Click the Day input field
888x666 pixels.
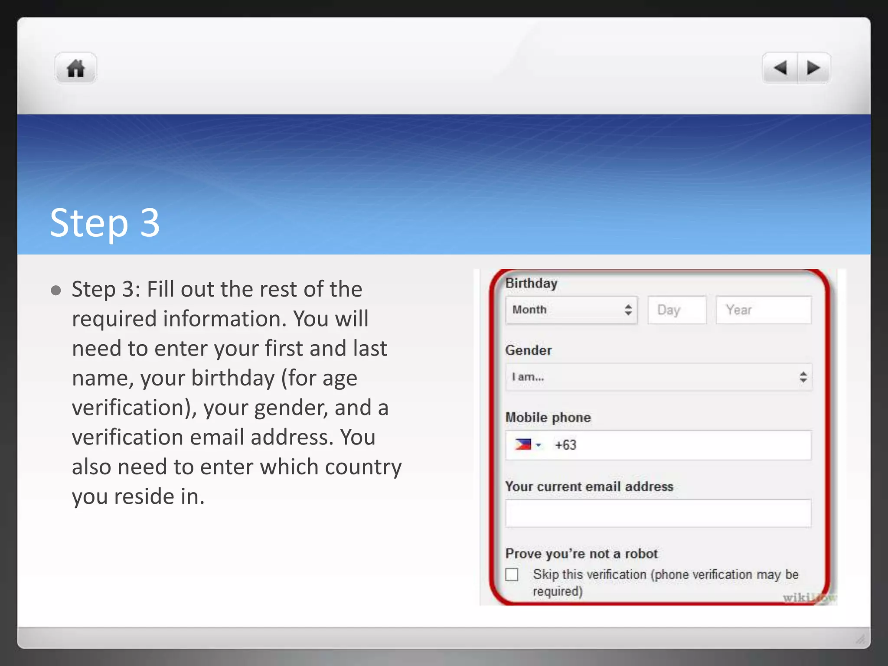(677, 310)
